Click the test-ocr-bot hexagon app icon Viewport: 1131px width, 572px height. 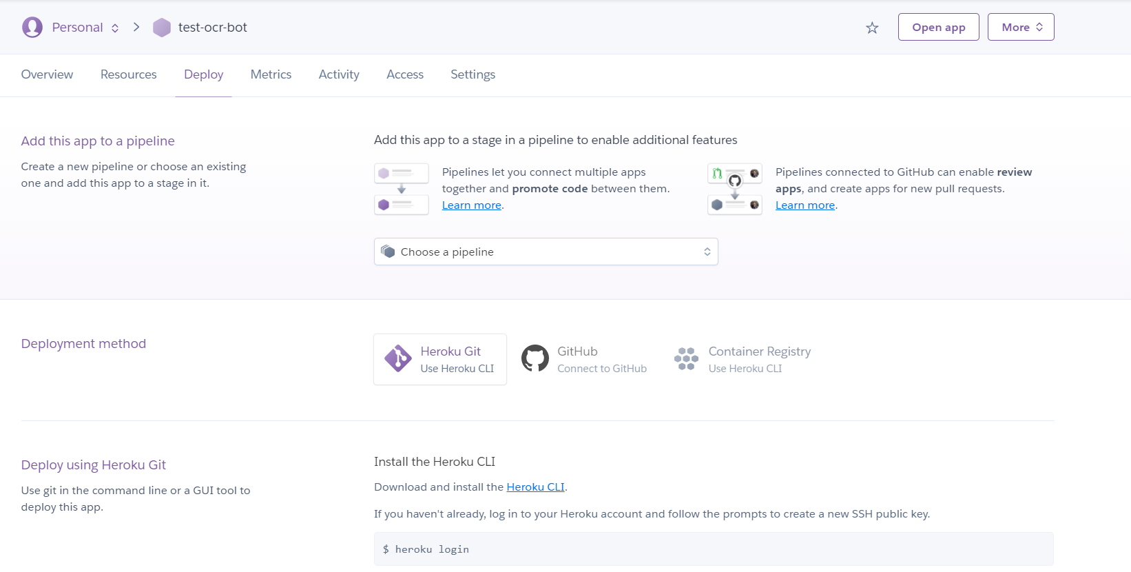pyautogui.click(x=162, y=28)
